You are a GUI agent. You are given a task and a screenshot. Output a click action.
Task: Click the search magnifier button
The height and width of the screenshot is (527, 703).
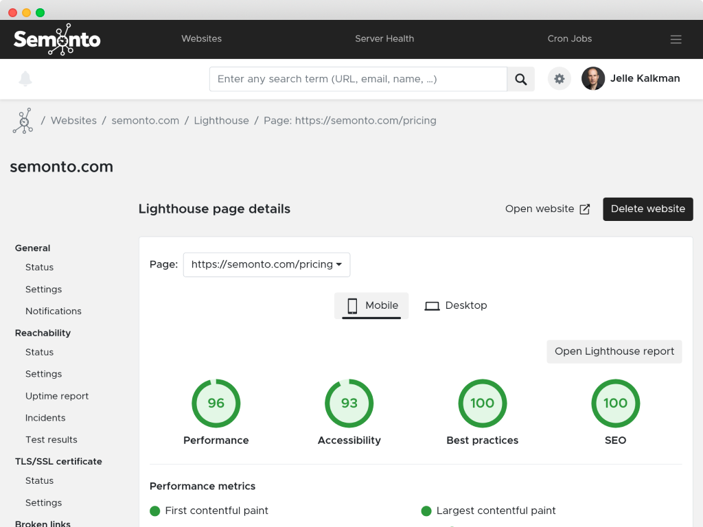pos(520,80)
